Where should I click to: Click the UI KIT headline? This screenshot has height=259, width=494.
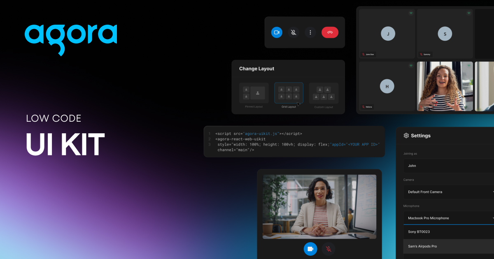click(x=65, y=145)
